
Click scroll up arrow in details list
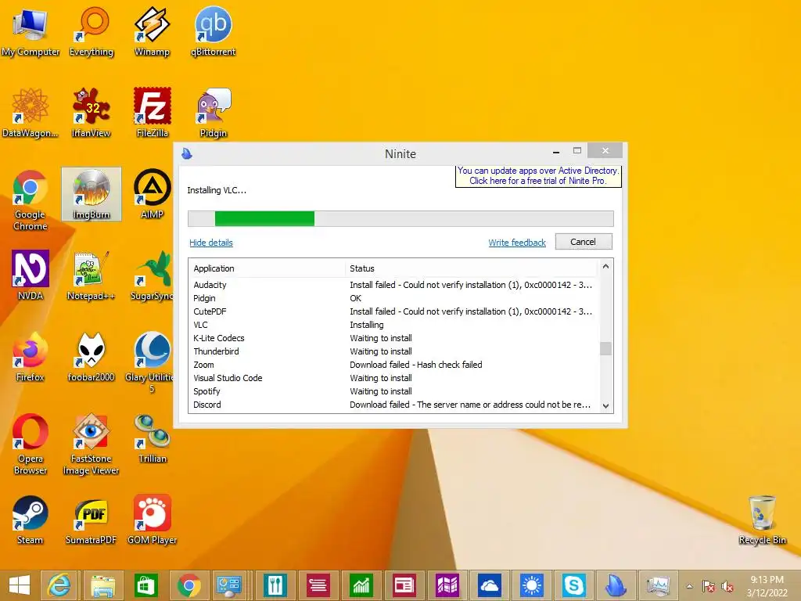click(x=605, y=266)
